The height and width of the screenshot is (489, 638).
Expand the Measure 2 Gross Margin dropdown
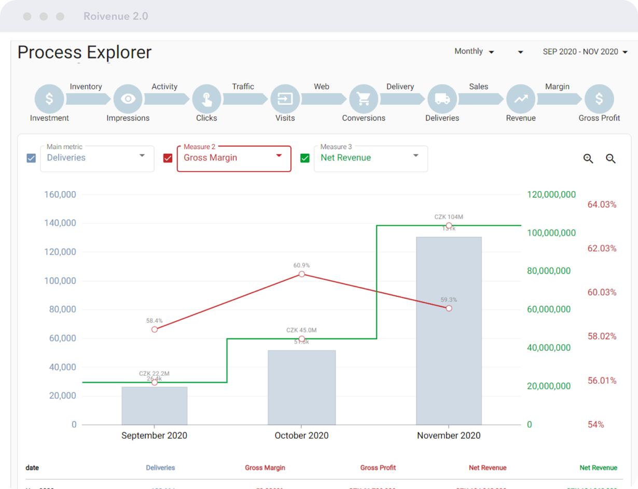(234, 158)
